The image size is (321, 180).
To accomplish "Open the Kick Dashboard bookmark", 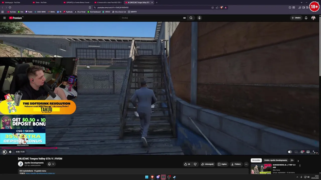I will (x=94, y=12).
